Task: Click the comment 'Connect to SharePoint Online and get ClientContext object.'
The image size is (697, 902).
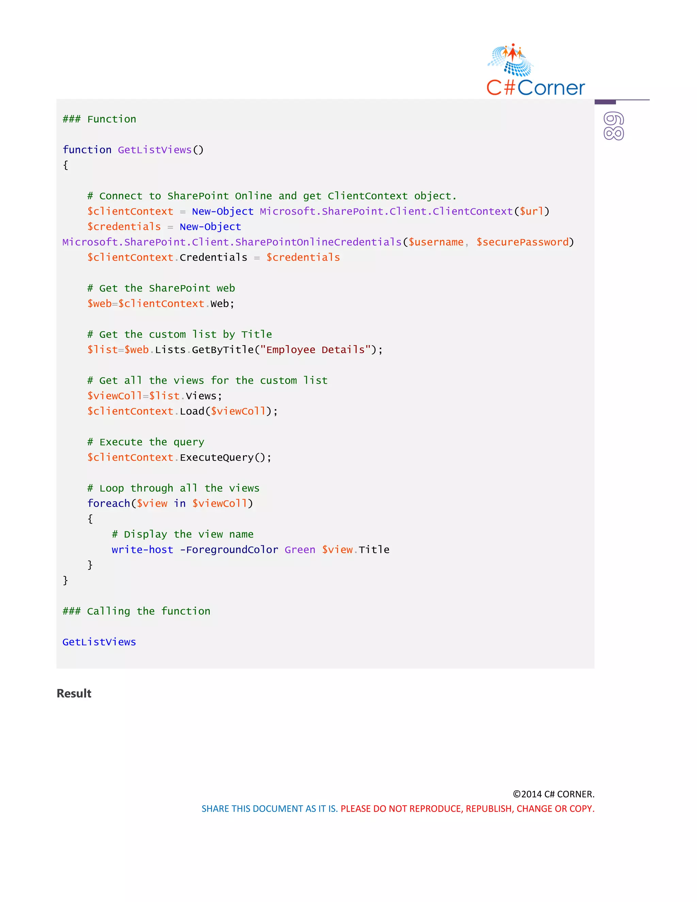Action: pyautogui.click(x=272, y=196)
